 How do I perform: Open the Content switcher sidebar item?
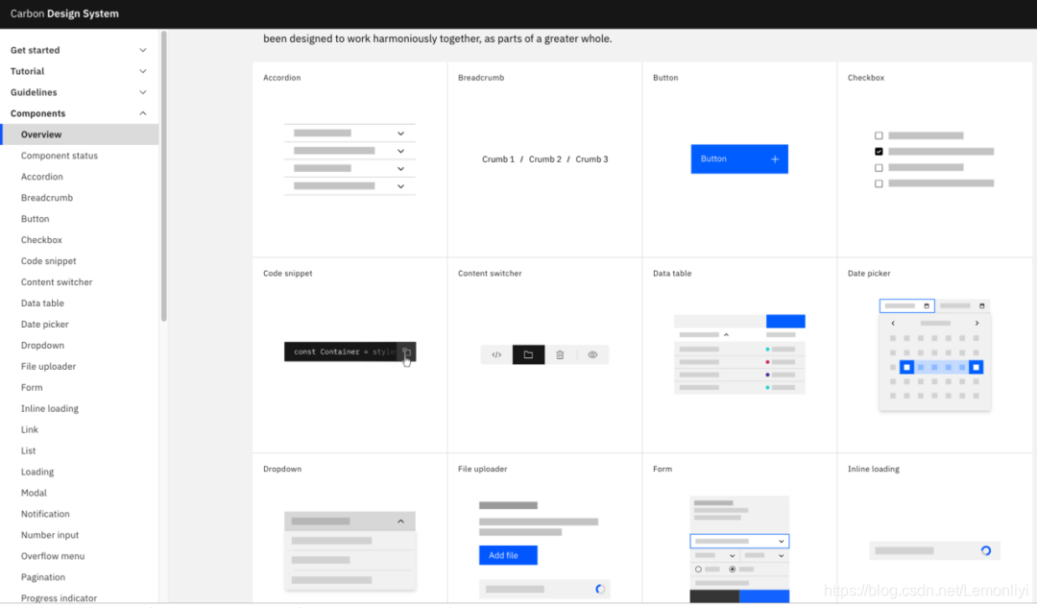[x=57, y=282]
